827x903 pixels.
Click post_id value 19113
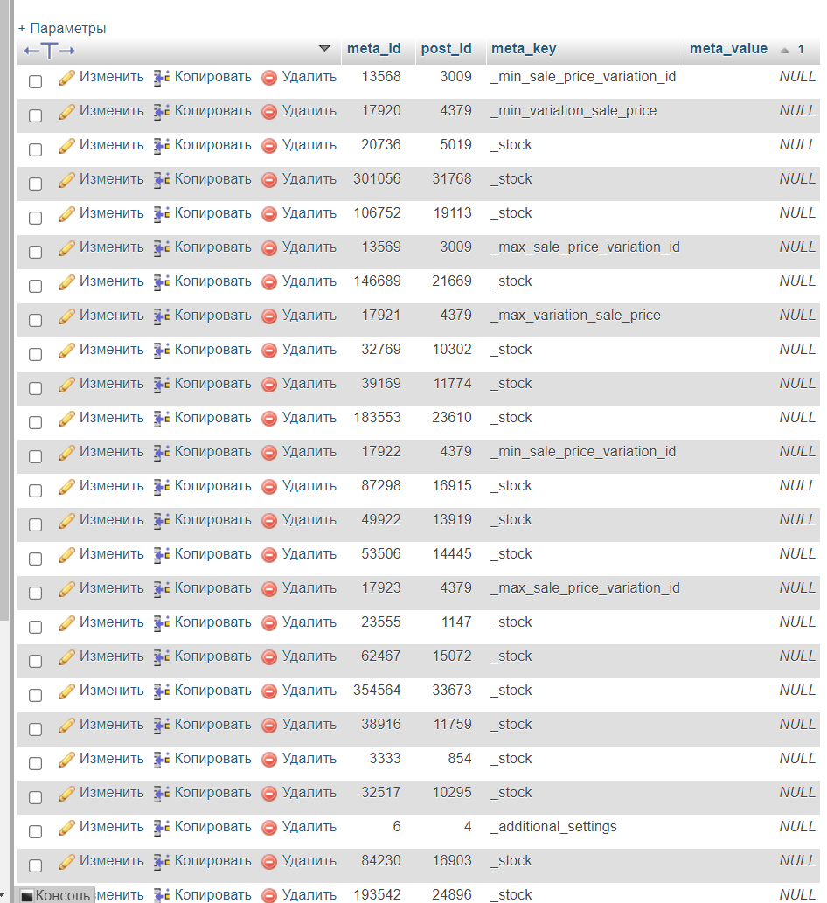(x=453, y=213)
